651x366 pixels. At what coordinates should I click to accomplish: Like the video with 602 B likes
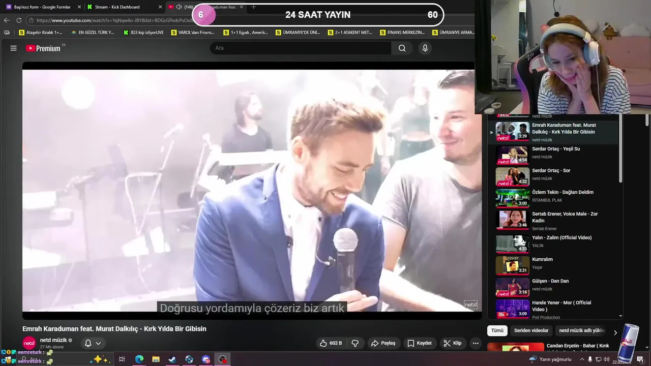click(331, 343)
